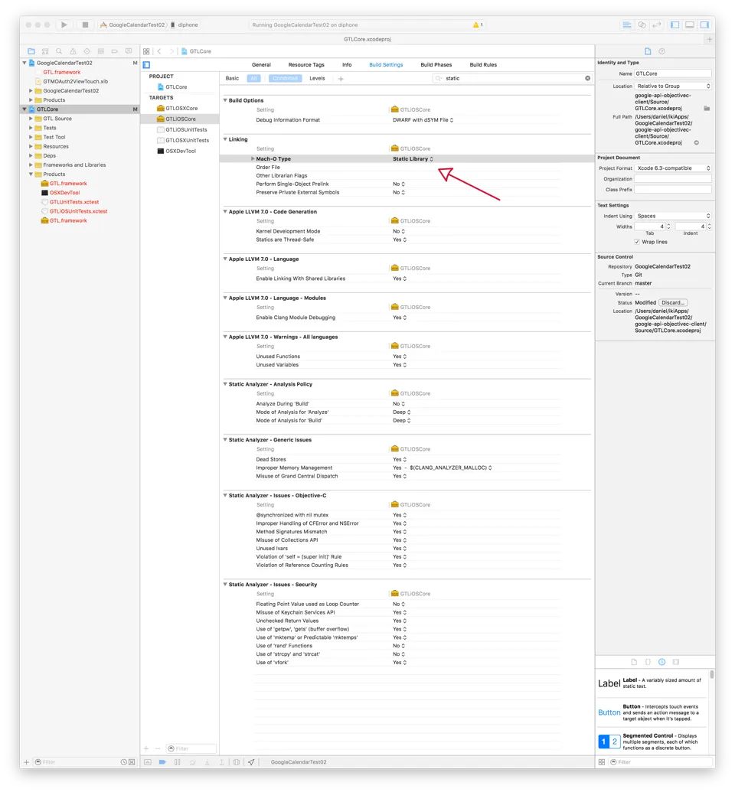Show the Quick Help inspector icon
This screenshot has width=735, height=792.
coord(661,51)
